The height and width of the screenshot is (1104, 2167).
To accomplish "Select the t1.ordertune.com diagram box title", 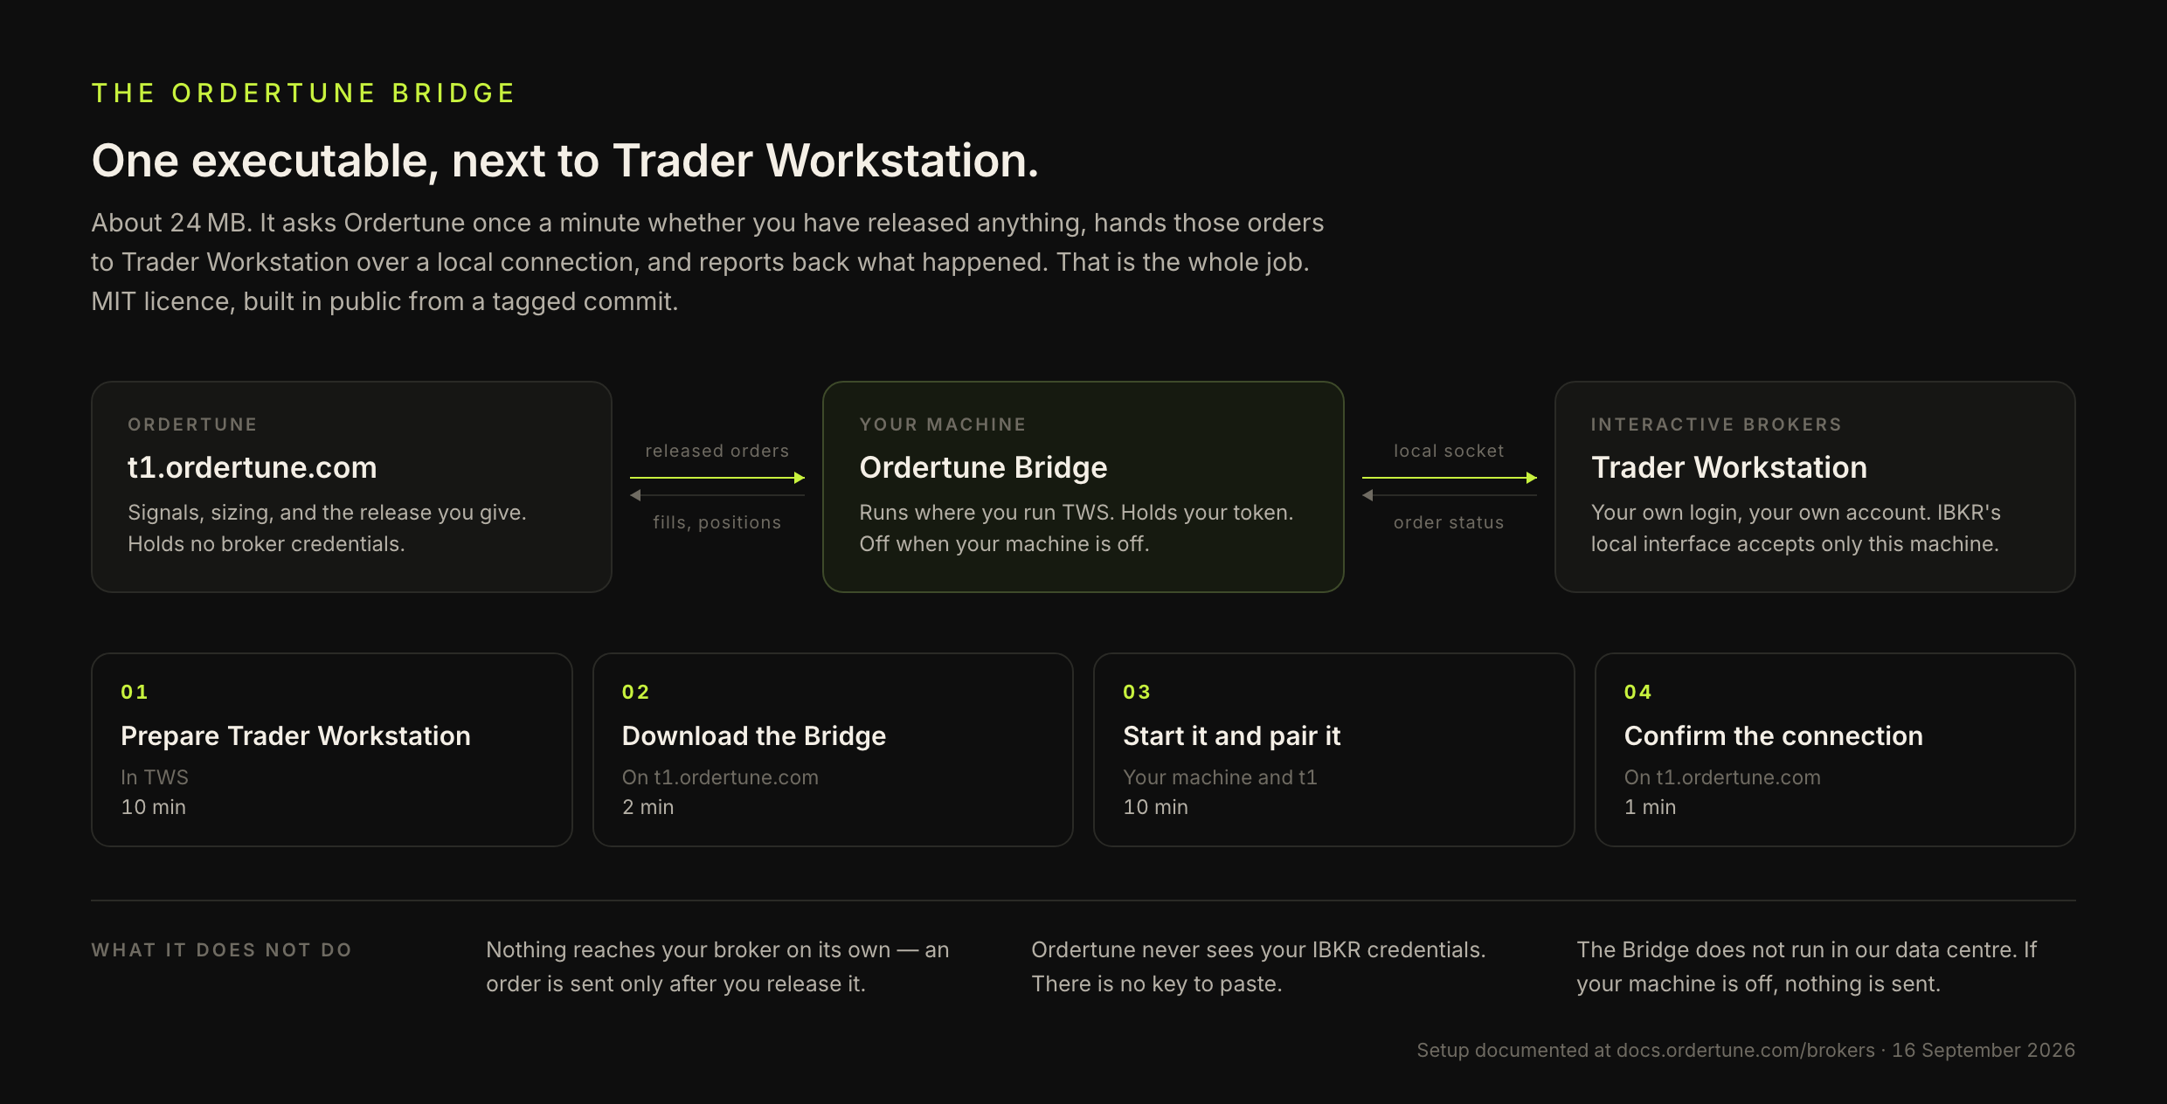I will pyautogui.click(x=253, y=467).
